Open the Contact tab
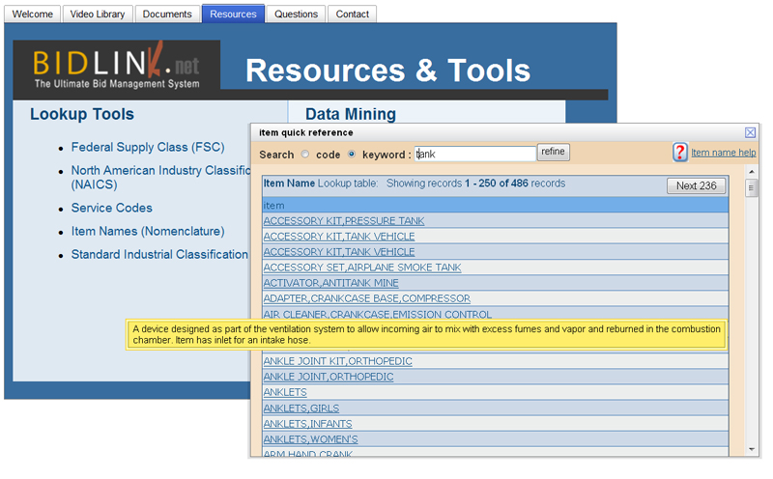The width and height of the screenshot is (773, 479). (352, 14)
